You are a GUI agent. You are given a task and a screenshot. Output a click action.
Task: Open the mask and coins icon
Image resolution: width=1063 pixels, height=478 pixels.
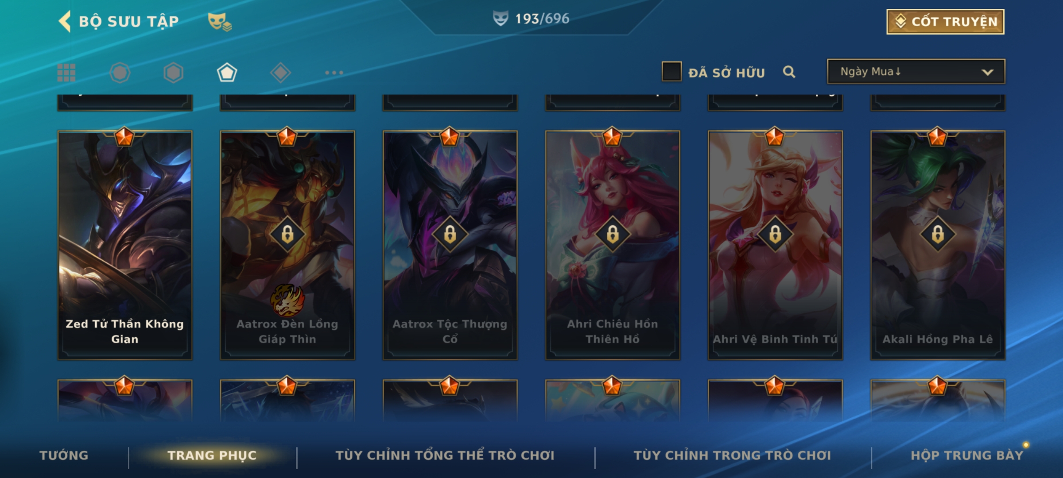[x=220, y=22]
